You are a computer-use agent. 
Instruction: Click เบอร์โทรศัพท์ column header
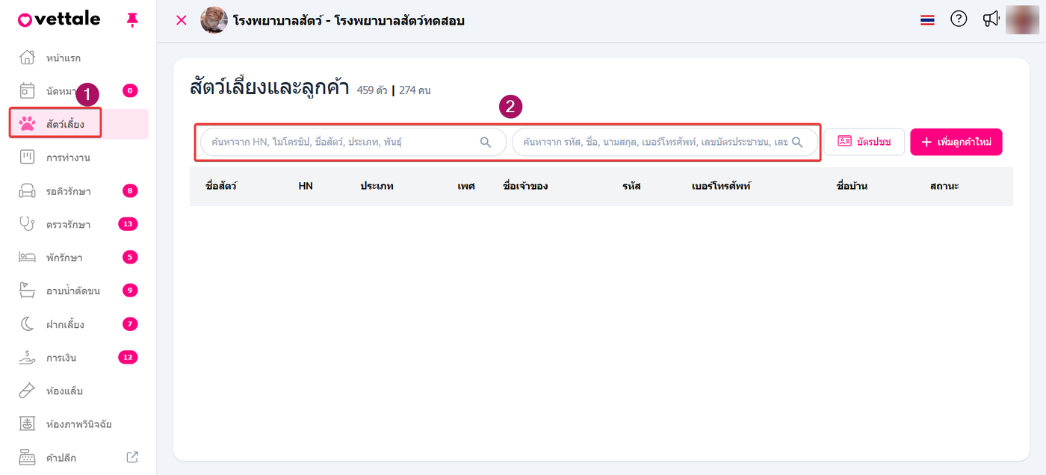pyautogui.click(x=722, y=186)
